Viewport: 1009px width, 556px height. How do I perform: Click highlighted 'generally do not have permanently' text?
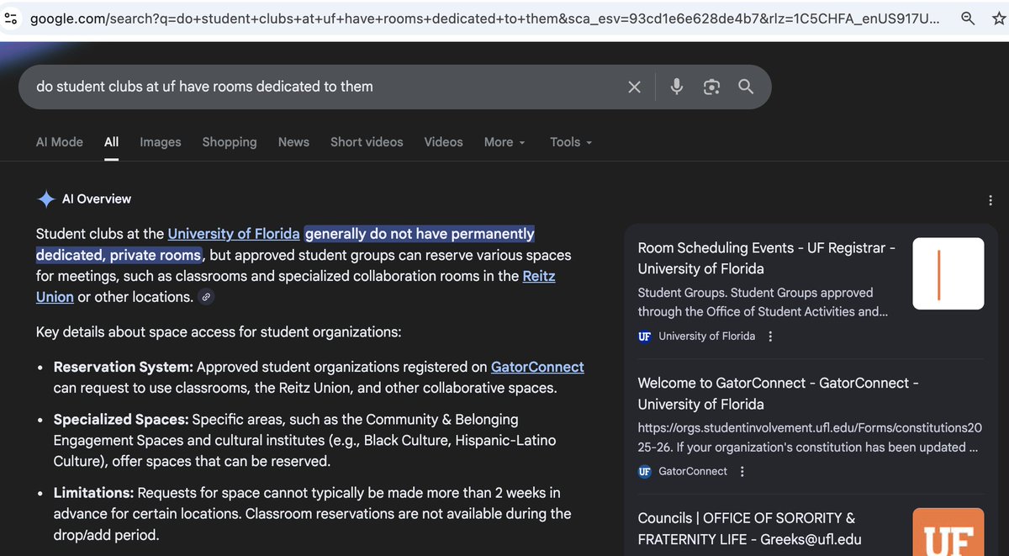pos(420,234)
